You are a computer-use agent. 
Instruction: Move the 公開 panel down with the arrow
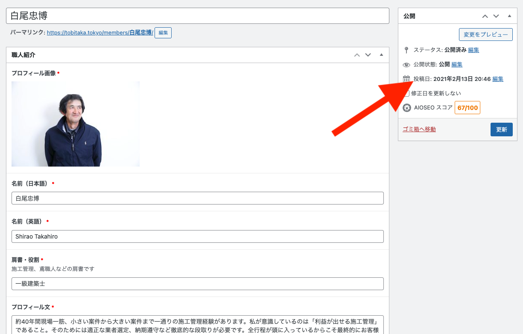(x=496, y=16)
